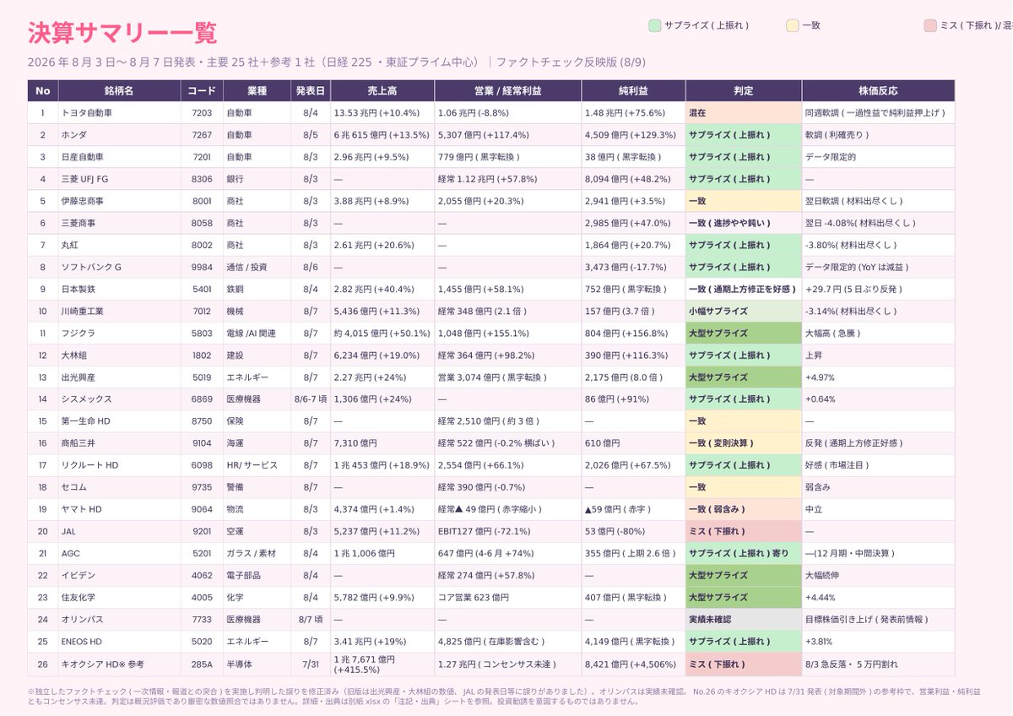Select stock code 9984
The width and height of the screenshot is (1013, 716).
[x=201, y=267]
